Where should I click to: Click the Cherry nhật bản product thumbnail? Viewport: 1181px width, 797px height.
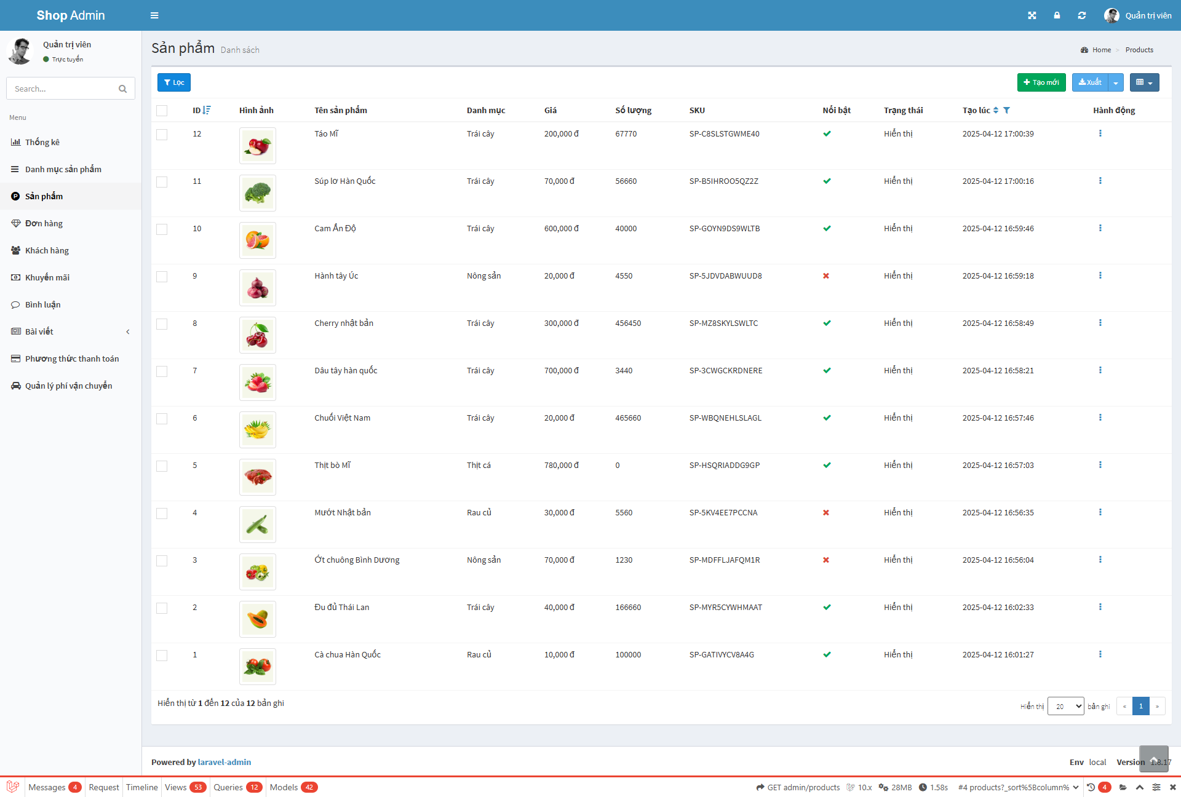257,335
